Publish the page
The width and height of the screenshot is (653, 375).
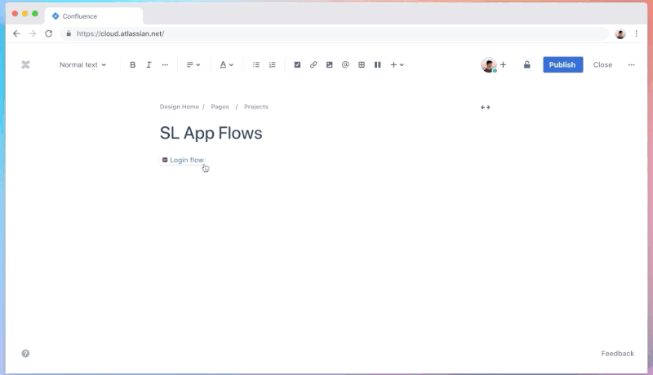562,65
